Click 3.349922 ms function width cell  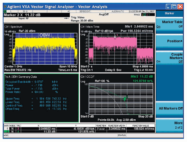point(117,129)
